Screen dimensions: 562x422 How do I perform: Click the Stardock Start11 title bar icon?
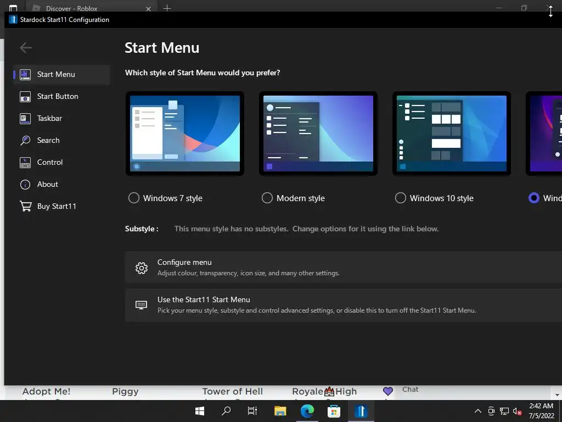(x=13, y=19)
